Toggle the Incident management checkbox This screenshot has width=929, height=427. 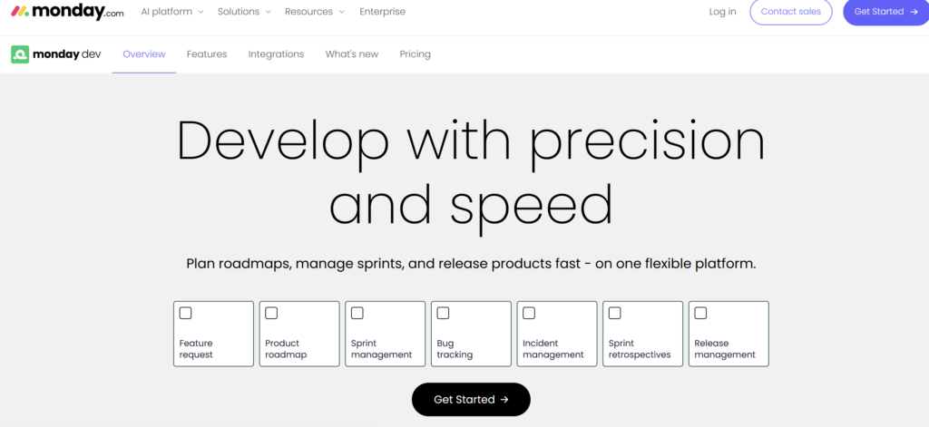(529, 314)
